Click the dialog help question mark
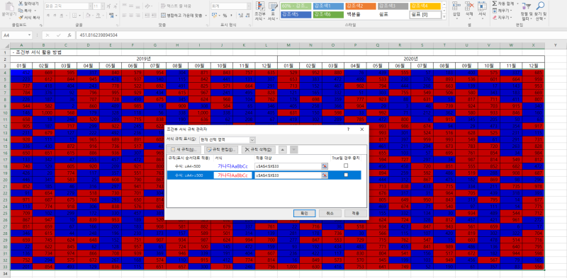Screen dimensions: 567x278 pos(348,129)
